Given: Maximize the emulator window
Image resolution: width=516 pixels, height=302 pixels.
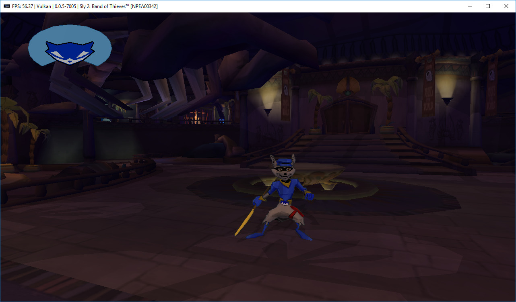Looking at the screenshot, I should tap(488, 6).
